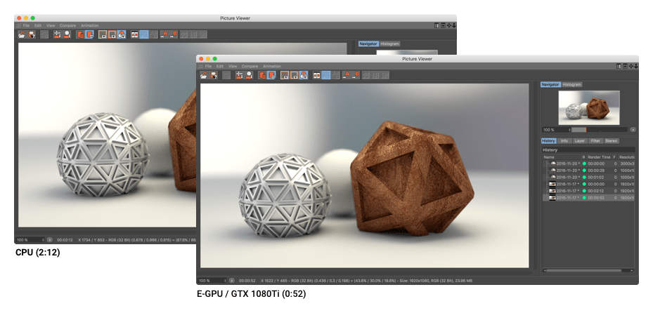Open Compare menu in front Picture Viewer
Screen dimensions: 653x313
[x=250, y=66]
